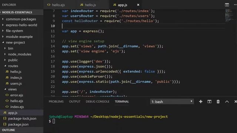Add a new terminal with the plus icon
The width and height of the screenshot is (237, 133).
(201, 102)
